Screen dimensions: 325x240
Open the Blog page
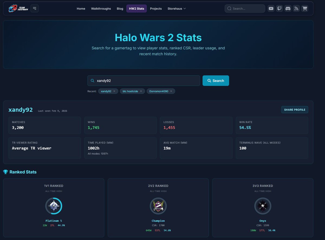[x=120, y=9]
